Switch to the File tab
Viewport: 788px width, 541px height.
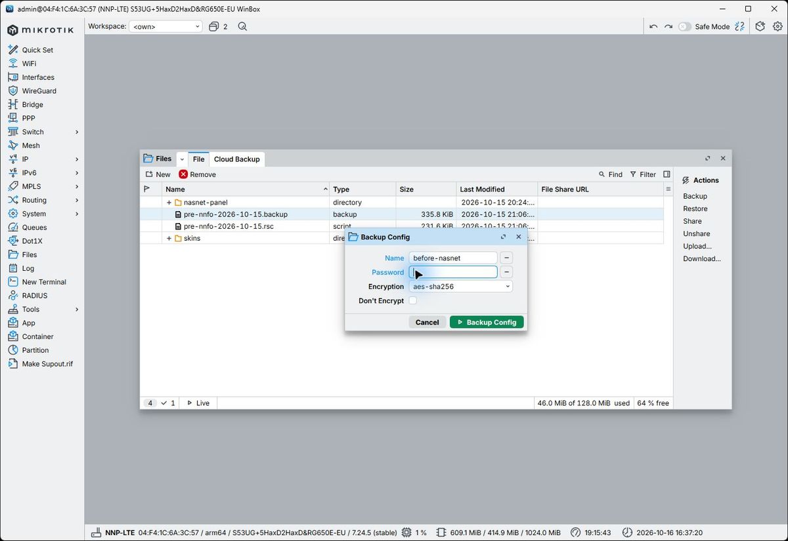pos(198,159)
